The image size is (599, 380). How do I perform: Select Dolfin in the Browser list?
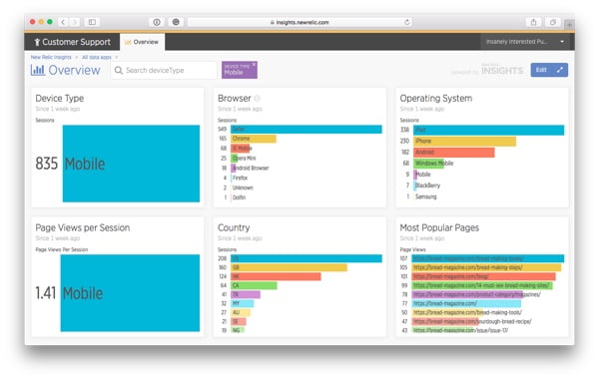pos(239,197)
